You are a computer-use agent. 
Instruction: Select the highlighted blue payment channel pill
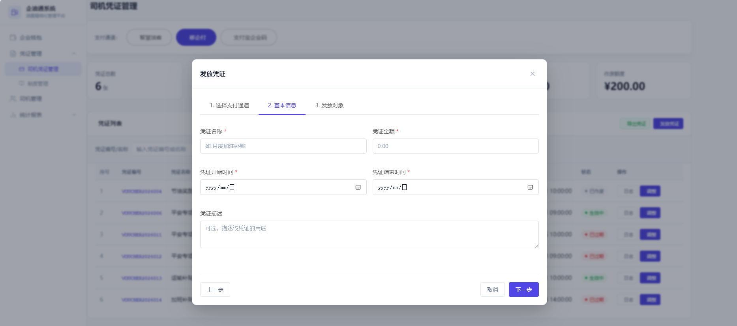click(x=196, y=37)
